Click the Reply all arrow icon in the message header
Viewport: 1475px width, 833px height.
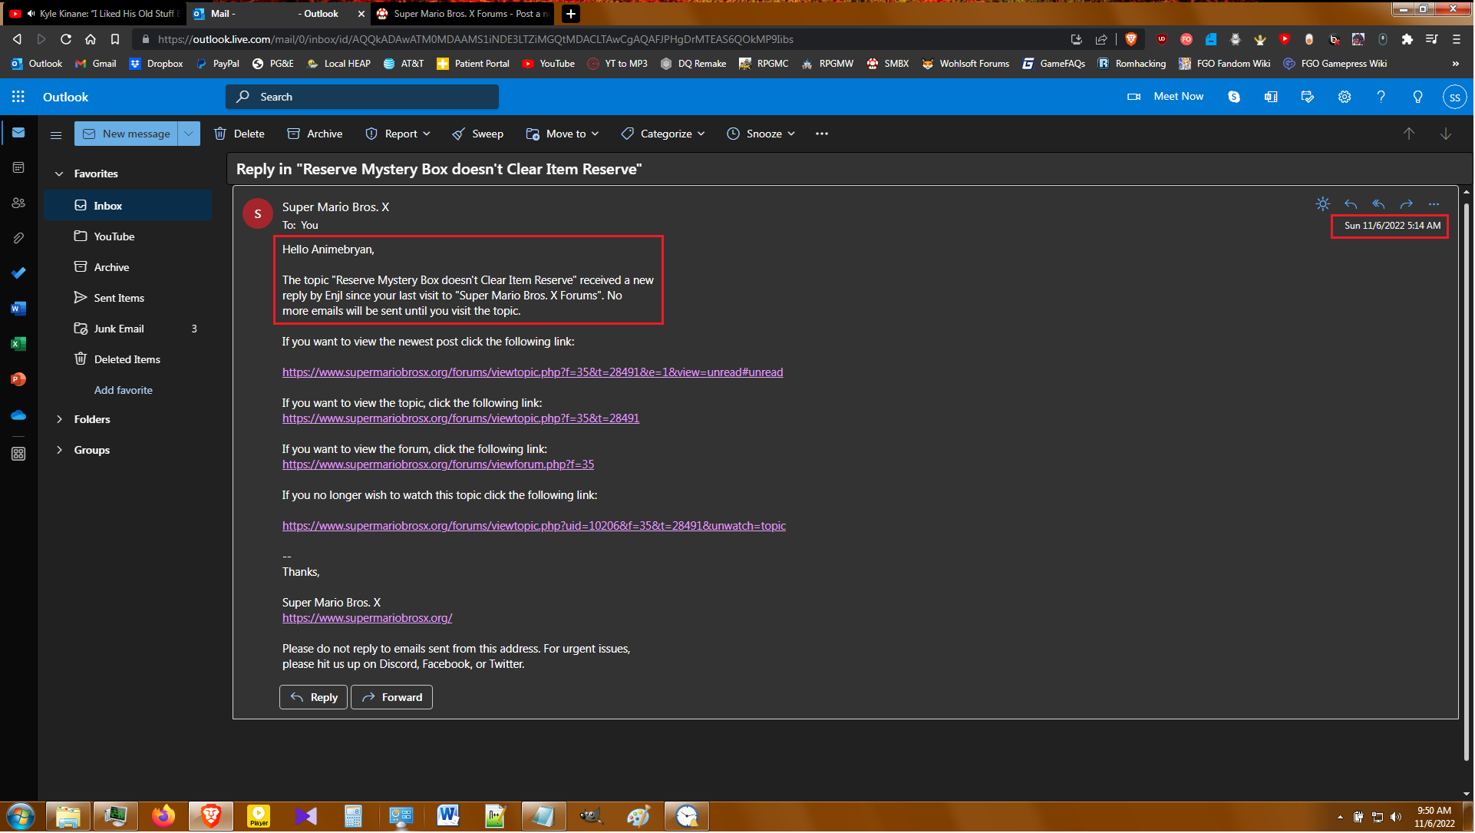click(x=1379, y=204)
